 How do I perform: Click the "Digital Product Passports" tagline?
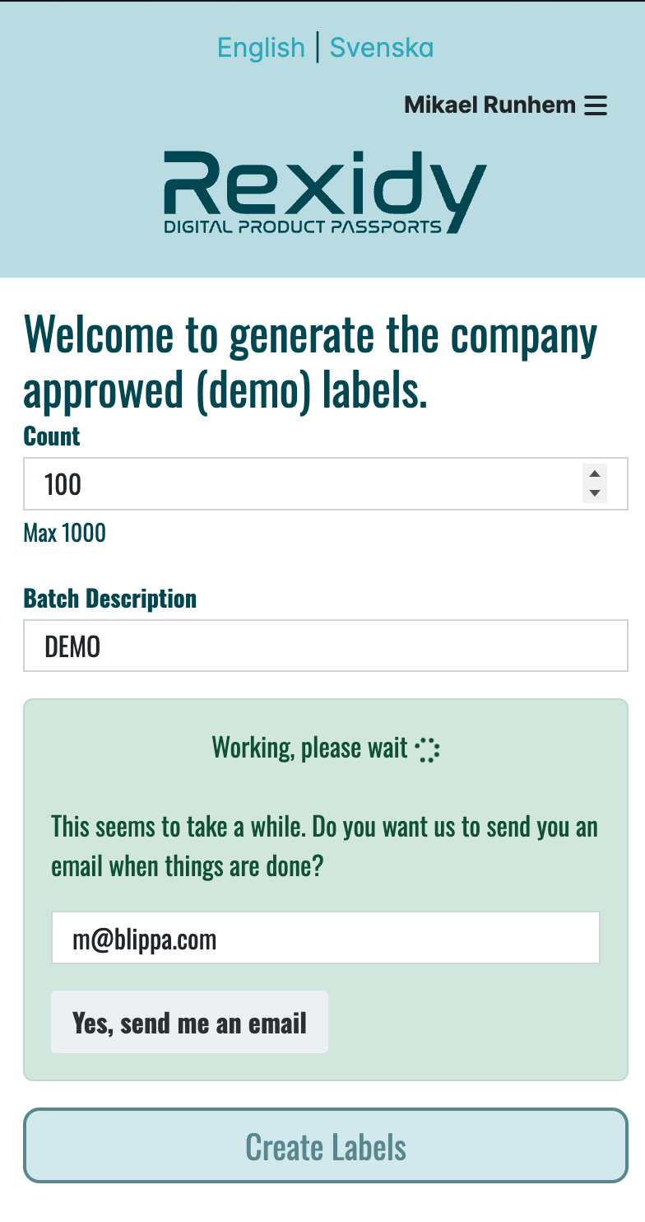[303, 226]
